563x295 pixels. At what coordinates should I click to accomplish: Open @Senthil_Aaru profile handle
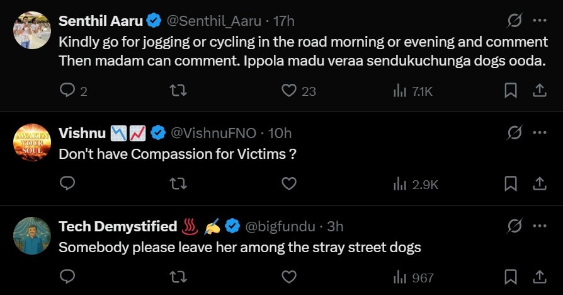pos(213,21)
